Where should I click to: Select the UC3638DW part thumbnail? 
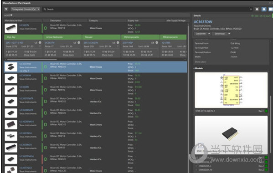click(11, 78)
